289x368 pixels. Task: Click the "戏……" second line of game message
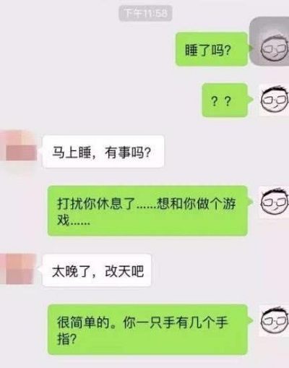(x=74, y=220)
